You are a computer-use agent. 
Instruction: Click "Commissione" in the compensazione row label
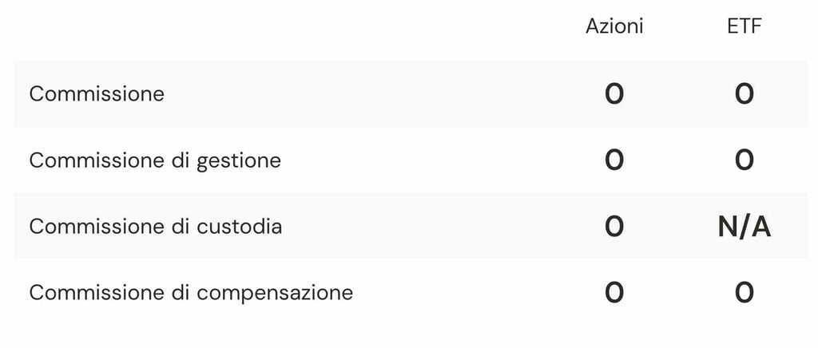click(x=97, y=292)
